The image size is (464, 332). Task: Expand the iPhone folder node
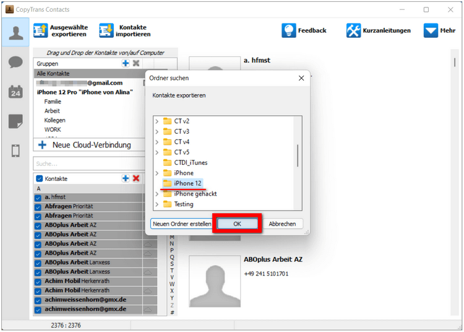point(157,173)
